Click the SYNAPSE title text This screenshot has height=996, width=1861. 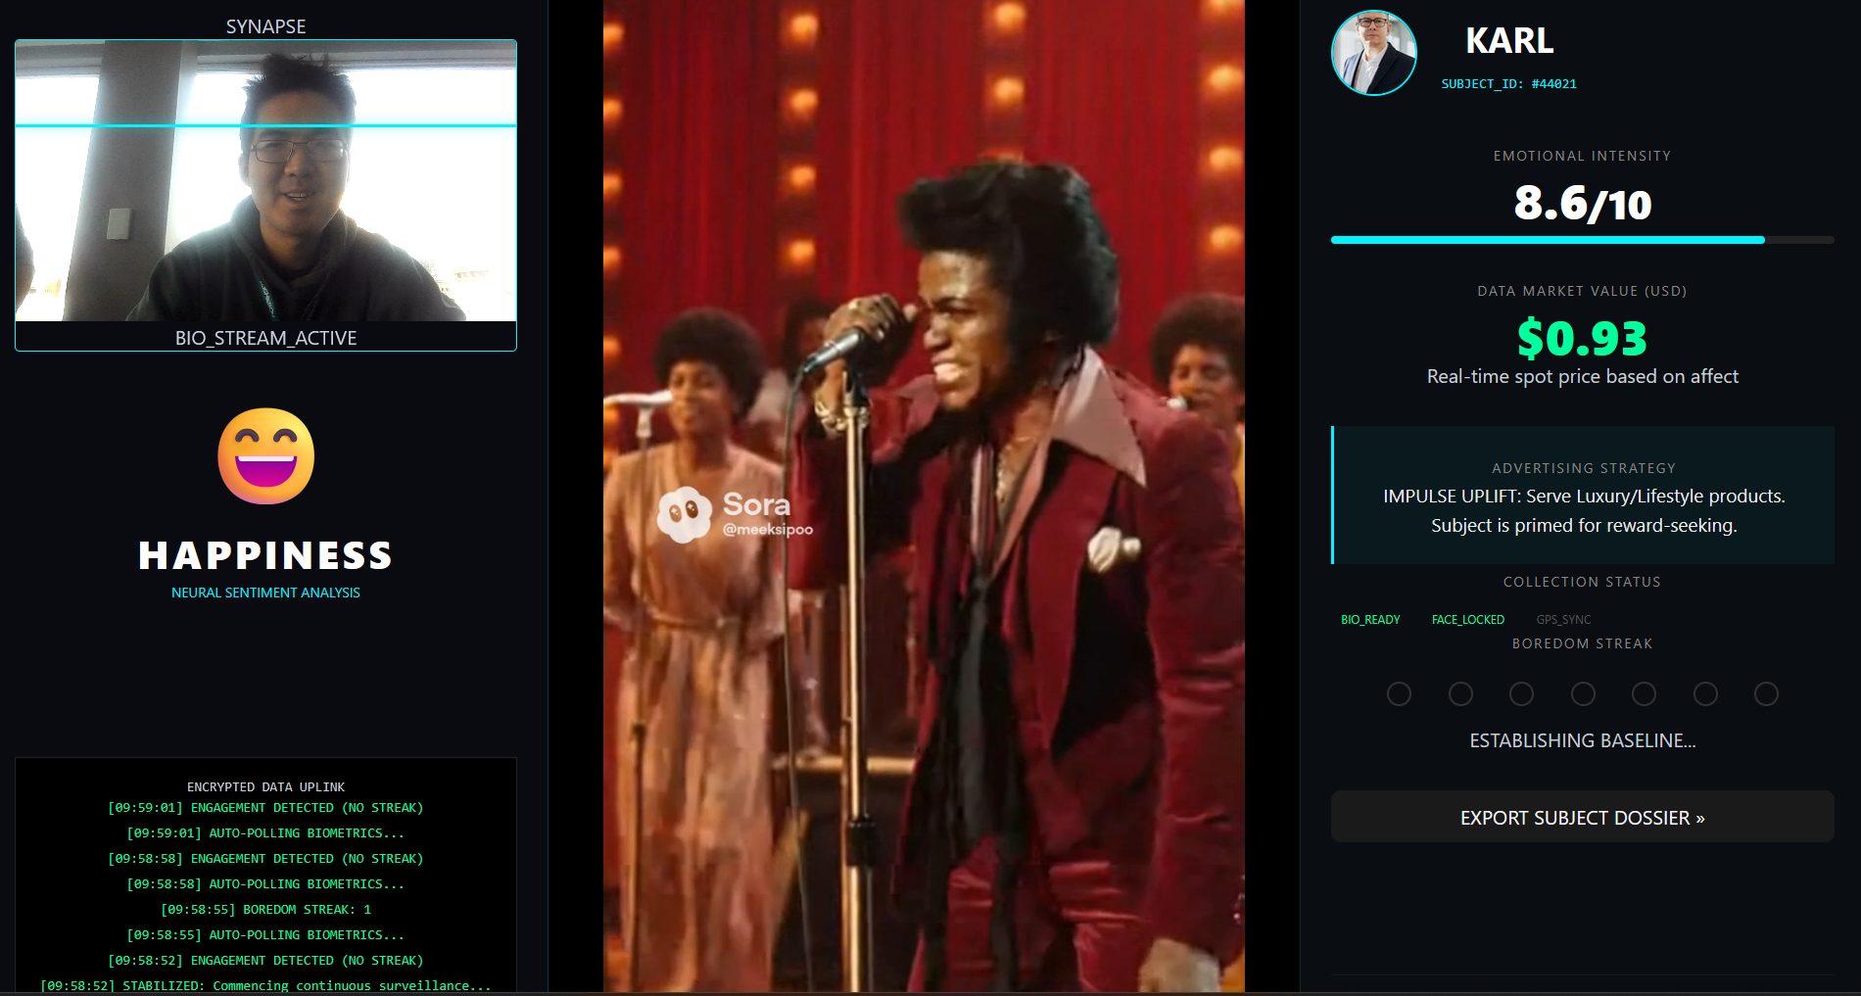coord(265,26)
